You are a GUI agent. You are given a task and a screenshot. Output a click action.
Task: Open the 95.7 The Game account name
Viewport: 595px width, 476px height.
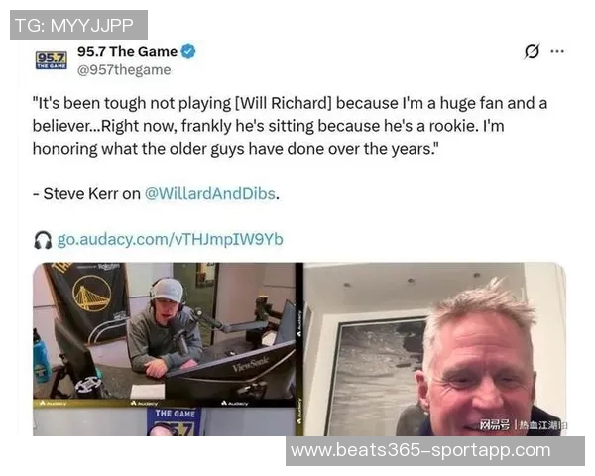pyautogui.click(x=127, y=51)
